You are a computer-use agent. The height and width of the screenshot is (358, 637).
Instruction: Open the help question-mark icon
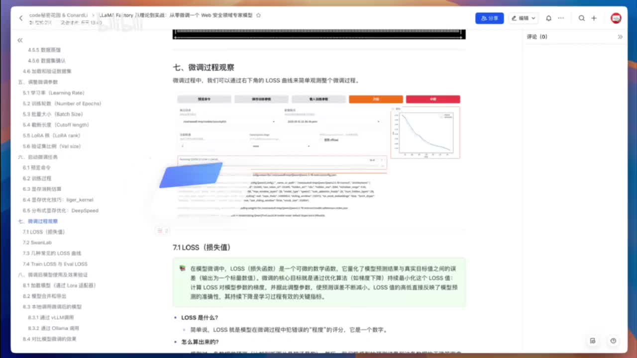613,341
